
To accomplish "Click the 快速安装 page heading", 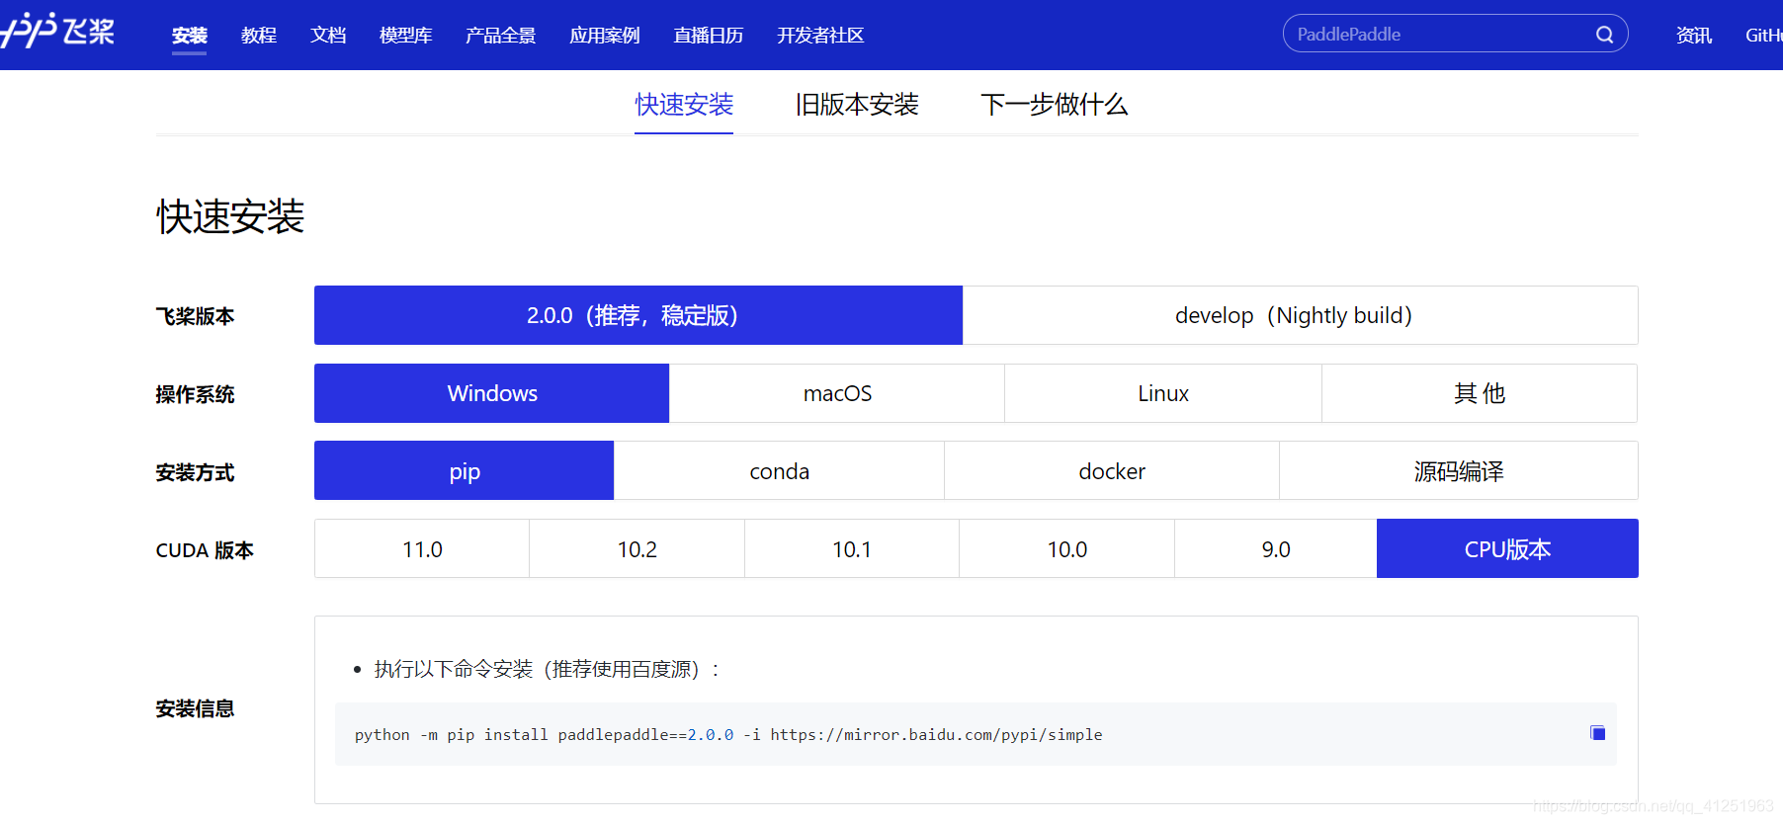I will [x=230, y=217].
